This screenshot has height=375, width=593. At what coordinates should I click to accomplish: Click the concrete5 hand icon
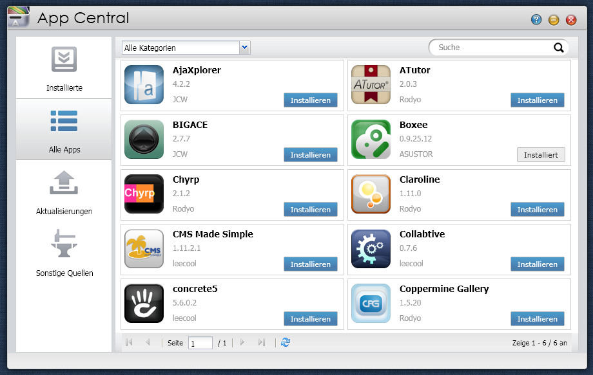point(144,304)
